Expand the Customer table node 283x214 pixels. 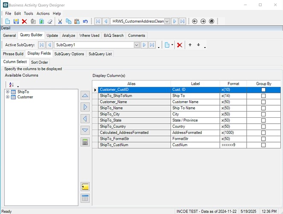tap(8, 97)
